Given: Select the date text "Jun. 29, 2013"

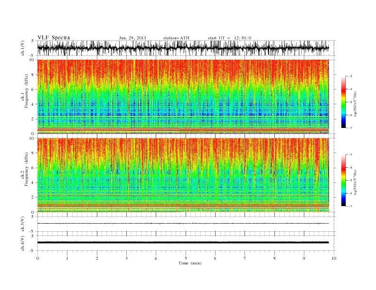Looking at the screenshot, I should (x=132, y=38).
